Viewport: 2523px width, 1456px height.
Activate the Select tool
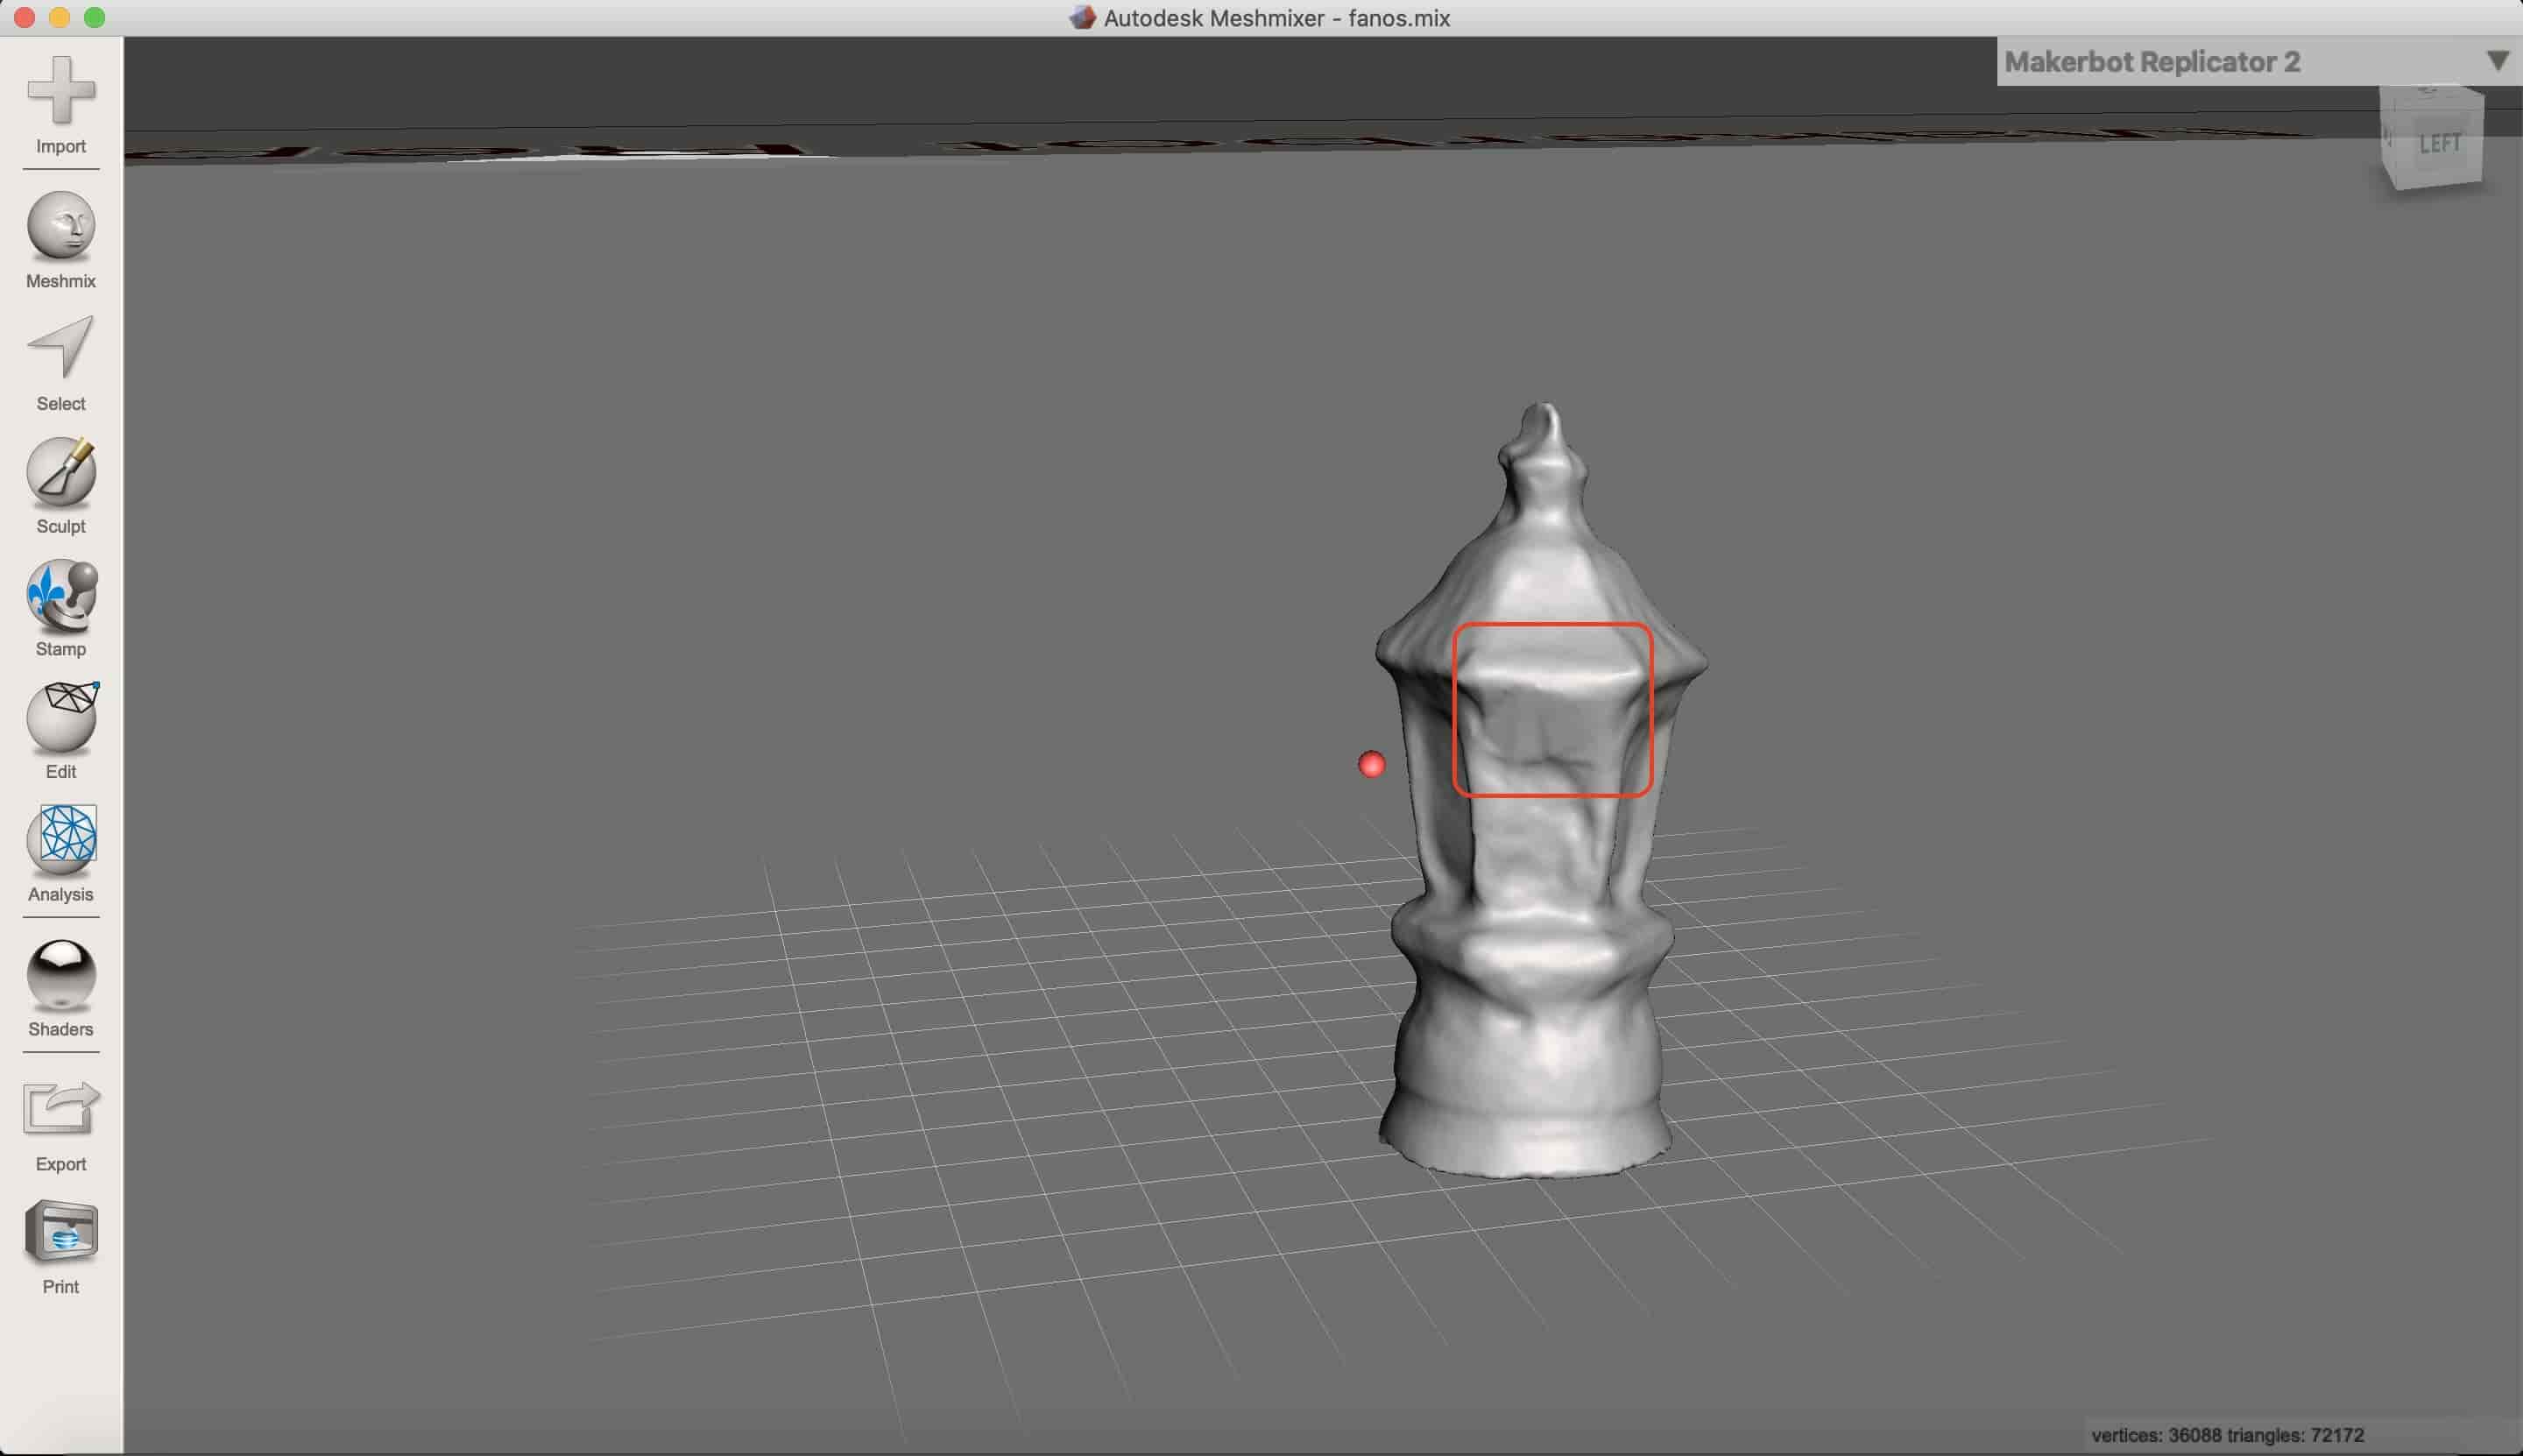point(61,363)
